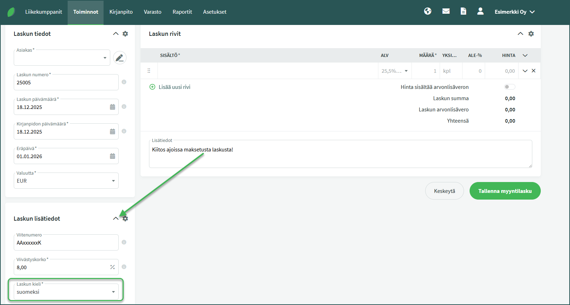Click the globe language icon in header

tap(428, 11)
